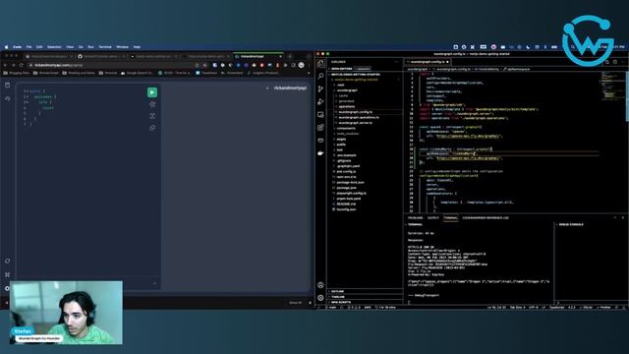Expand the public folder in Explorer
The width and height of the screenshot is (629, 354).
coord(341,145)
